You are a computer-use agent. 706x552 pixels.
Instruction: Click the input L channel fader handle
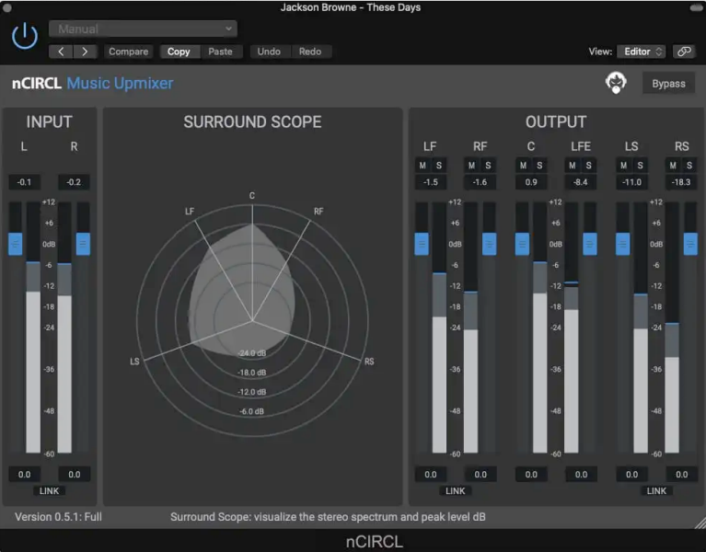[x=16, y=244]
